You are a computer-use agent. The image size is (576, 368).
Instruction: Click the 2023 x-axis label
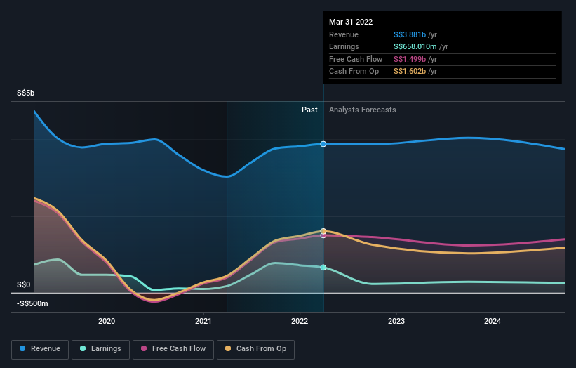point(396,322)
